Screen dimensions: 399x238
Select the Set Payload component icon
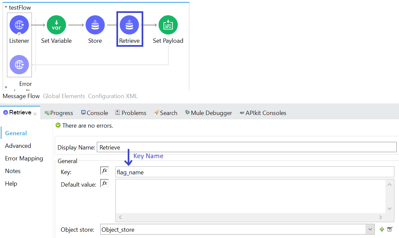point(168,25)
